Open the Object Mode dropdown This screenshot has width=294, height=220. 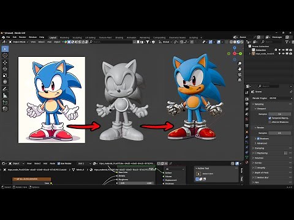tap(18, 42)
